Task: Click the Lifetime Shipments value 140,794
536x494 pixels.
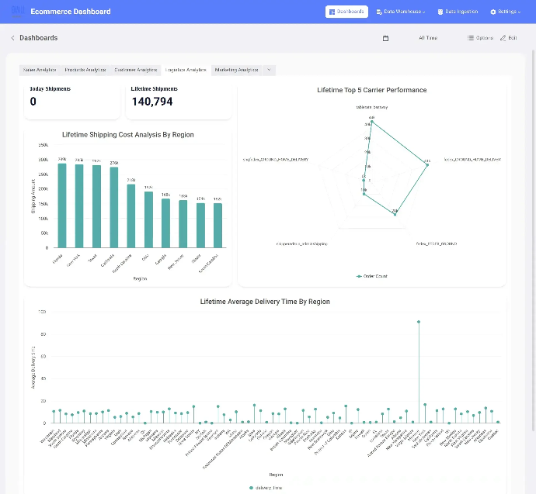Action: tap(152, 102)
